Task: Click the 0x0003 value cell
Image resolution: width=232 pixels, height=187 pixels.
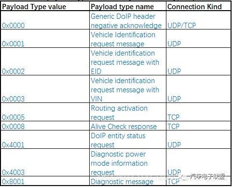Action: point(45,89)
